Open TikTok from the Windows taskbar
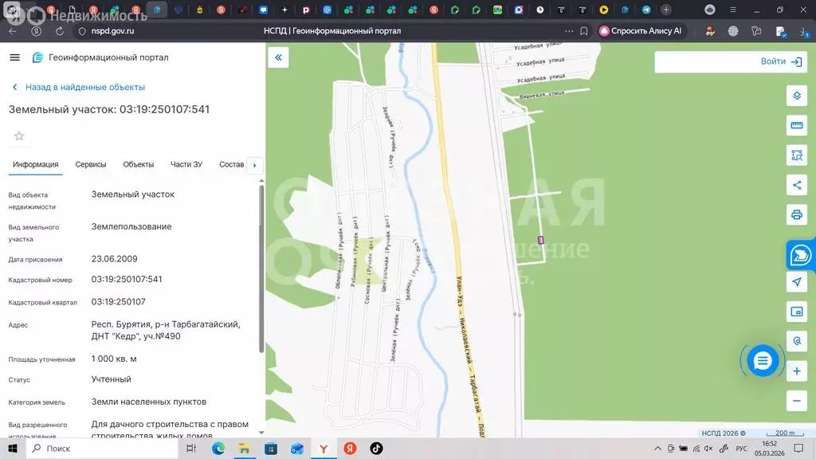Image resolution: width=816 pixels, height=459 pixels. pyautogui.click(x=375, y=449)
